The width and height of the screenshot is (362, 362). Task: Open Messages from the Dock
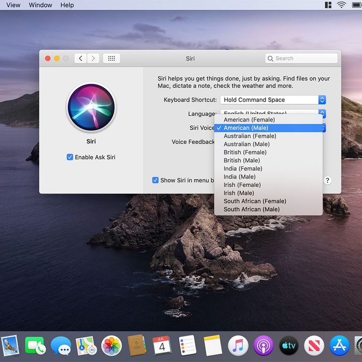[61, 345]
